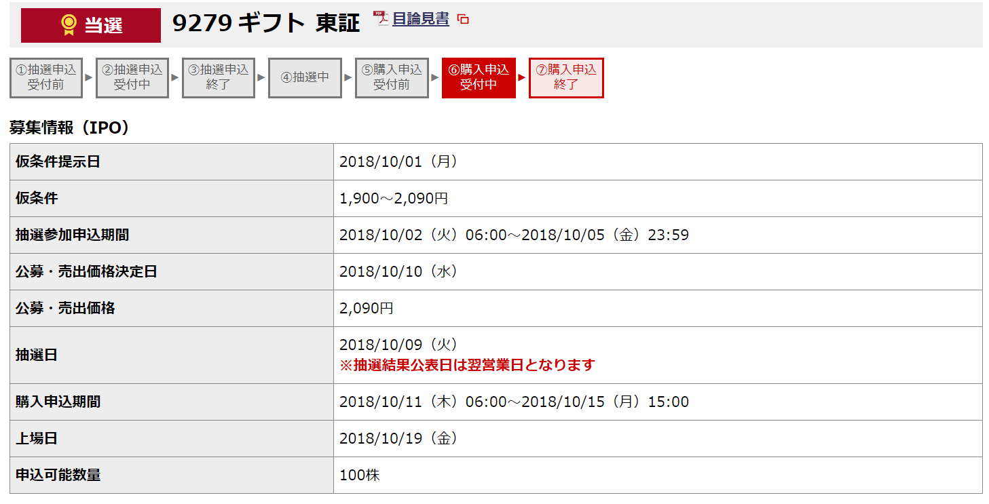Image resolution: width=989 pixels, height=504 pixels.
Task: Select the 当選 red badge
Action: 91,25
